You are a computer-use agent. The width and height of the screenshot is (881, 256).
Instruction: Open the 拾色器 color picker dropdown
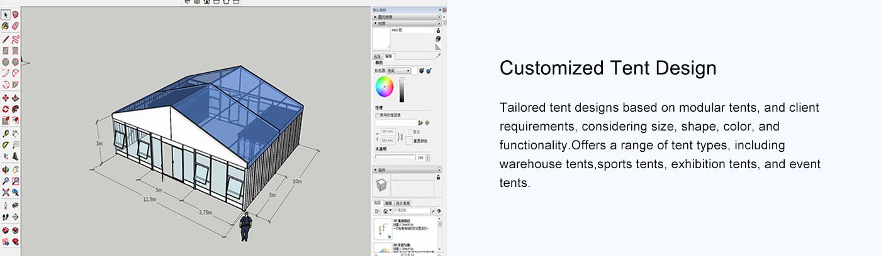398,71
